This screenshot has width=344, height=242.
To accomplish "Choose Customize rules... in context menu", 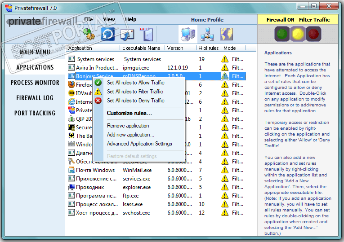I will tap(129, 113).
